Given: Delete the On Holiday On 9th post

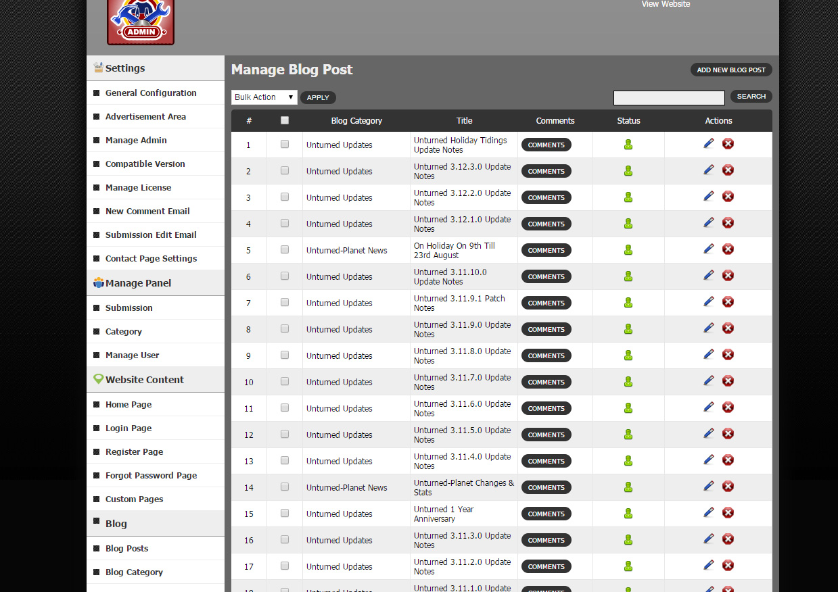Looking at the screenshot, I should pos(728,249).
